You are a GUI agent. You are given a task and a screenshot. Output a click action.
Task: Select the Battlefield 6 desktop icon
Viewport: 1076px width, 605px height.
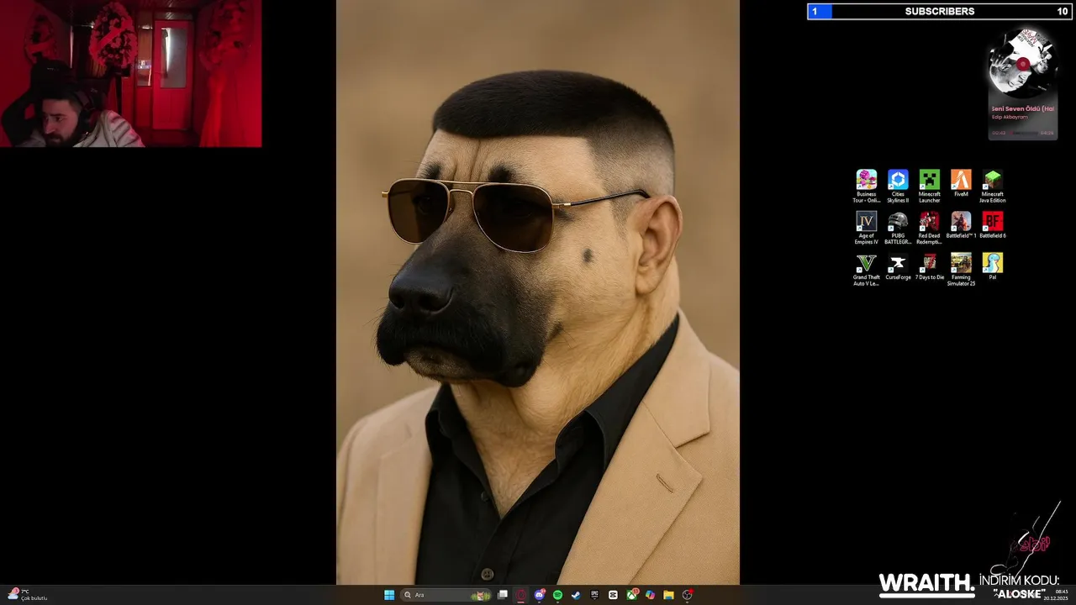[x=993, y=225]
